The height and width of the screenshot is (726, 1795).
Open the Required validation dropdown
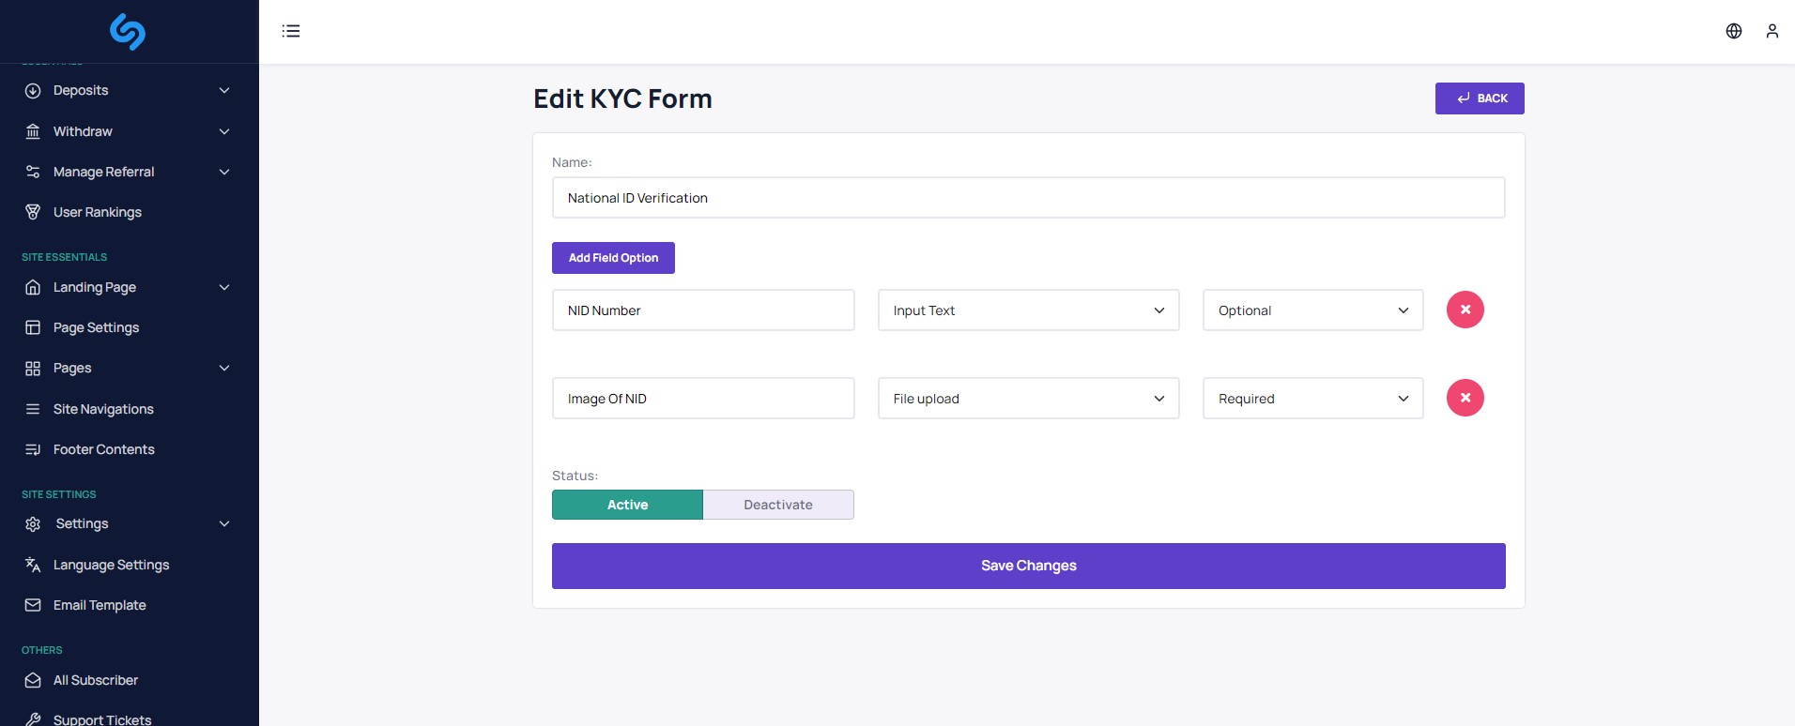point(1312,399)
